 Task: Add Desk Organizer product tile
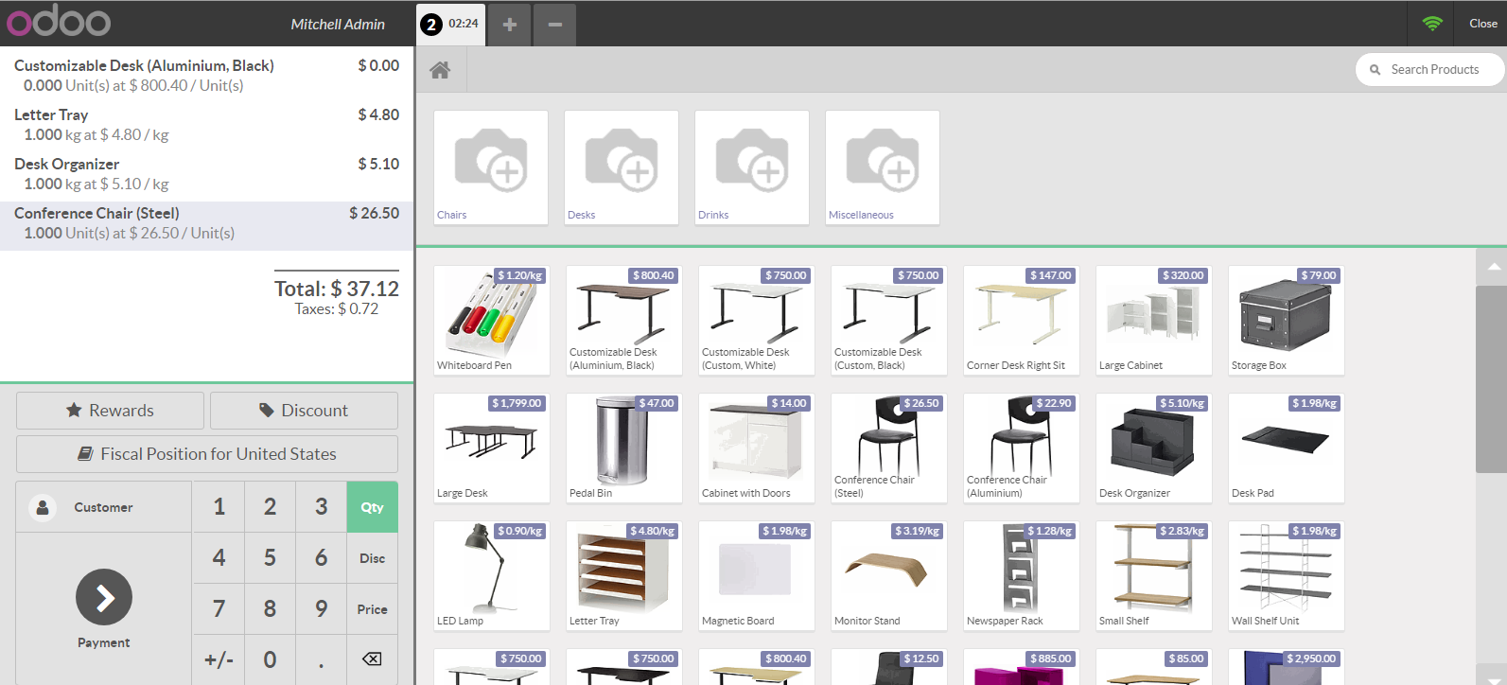coord(1153,448)
